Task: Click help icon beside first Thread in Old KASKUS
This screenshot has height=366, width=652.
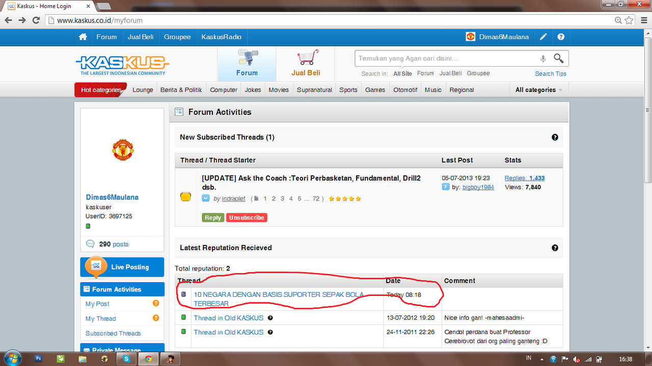Action: point(270,318)
